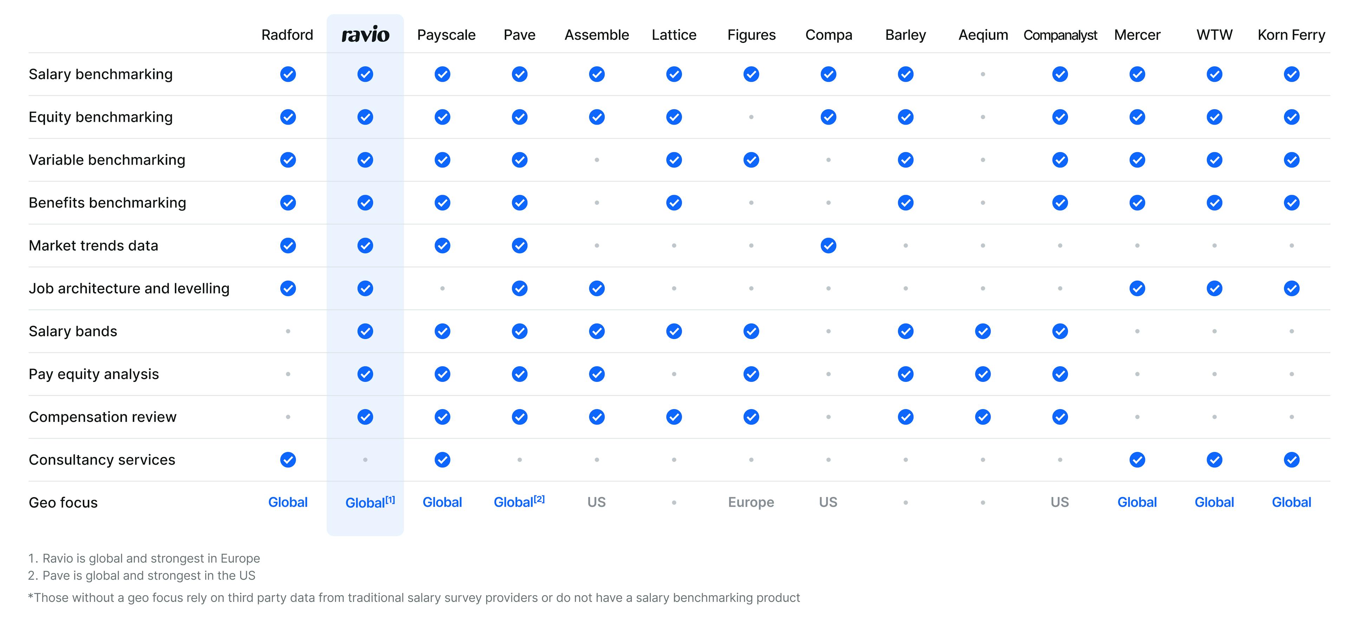Click WTW's Global geo focus link
The width and height of the screenshot is (1349, 619).
1214,502
